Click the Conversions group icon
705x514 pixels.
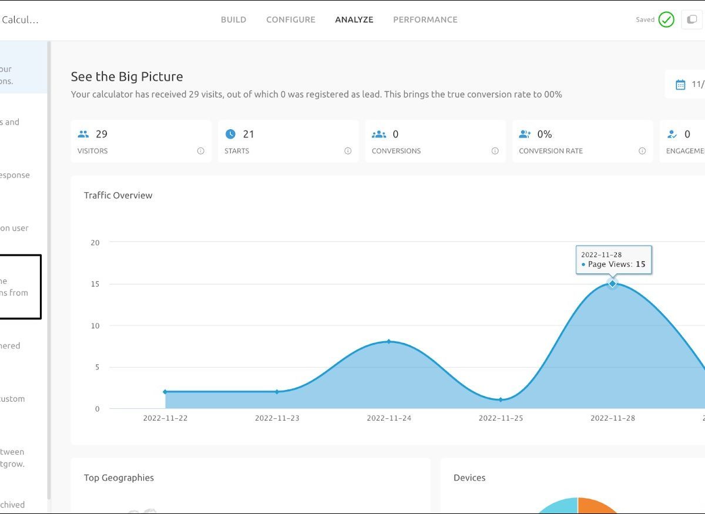click(x=379, y=135)
